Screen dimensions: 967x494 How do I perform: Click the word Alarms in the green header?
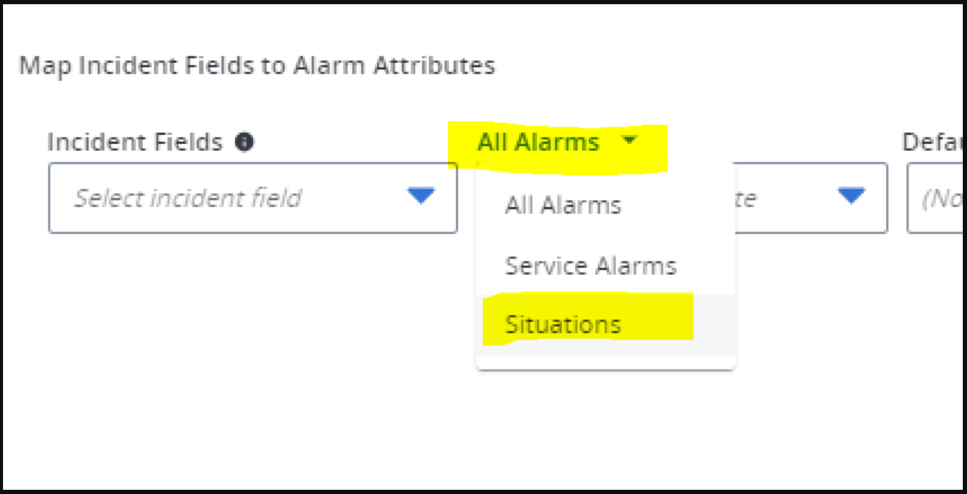point(557,143)
